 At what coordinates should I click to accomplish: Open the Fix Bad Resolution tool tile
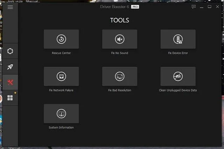(x=120, y=76)
